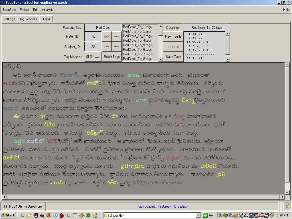
Task: Expand the address bar dropdown arrow
Action: click(198, 216)
